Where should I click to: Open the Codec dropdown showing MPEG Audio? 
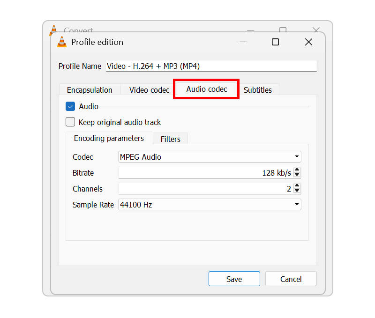coord(210,157)
